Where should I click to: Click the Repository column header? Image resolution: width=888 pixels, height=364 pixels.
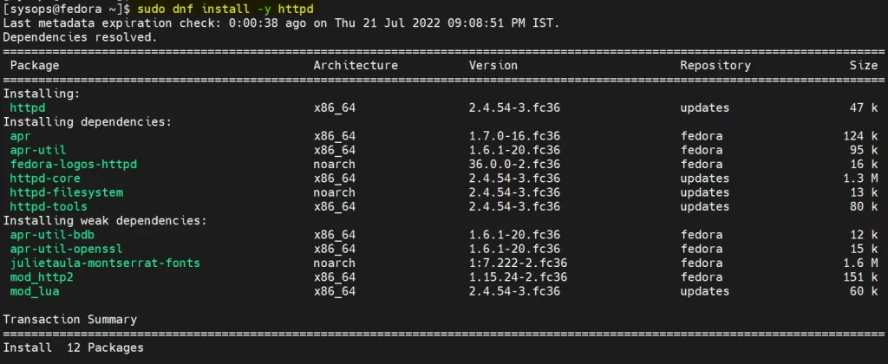pyautogui.click(x=715, y=65)
